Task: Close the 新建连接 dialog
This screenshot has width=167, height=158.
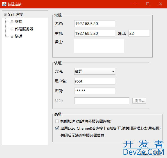Action: (x=161, y=4)
